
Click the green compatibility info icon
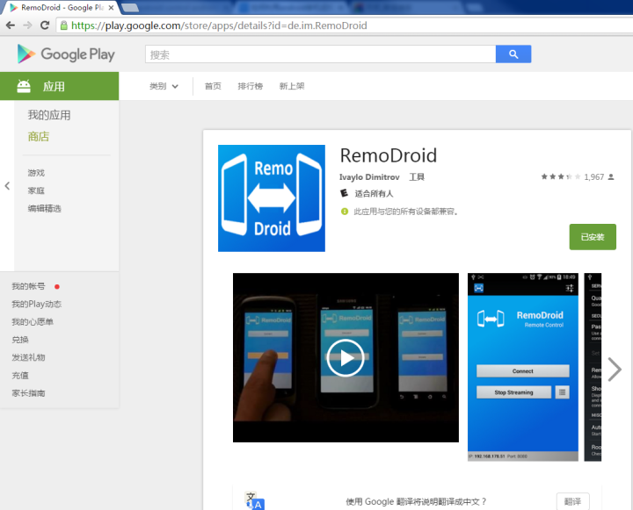tap(345, 212)
